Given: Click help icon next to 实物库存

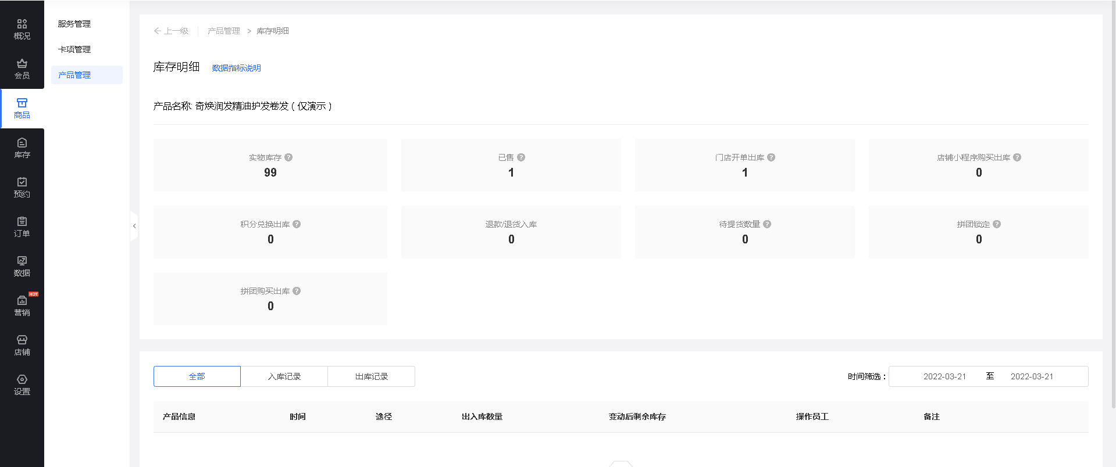Looking at the screenshot, I should [x=288, y=157].
